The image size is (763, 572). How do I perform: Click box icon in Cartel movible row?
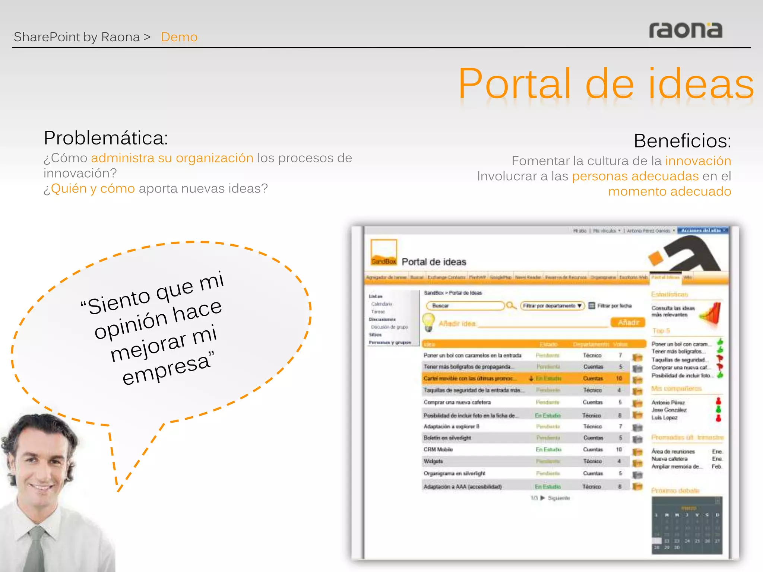(x=637, y=380)
